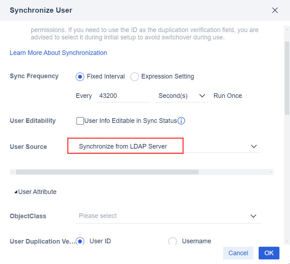Viewport: 290px width, 264px height.
Task: Click the info icon next to Sync Status
Action: pos(181,121)
